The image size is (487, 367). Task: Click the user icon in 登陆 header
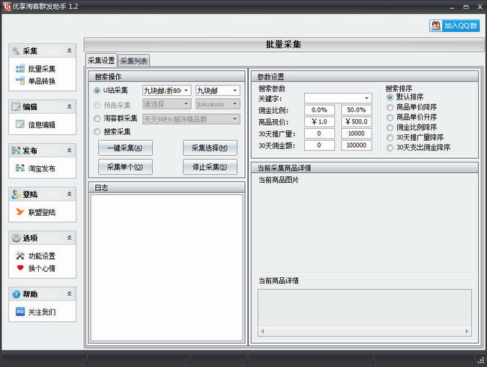[x=16, y=195]
